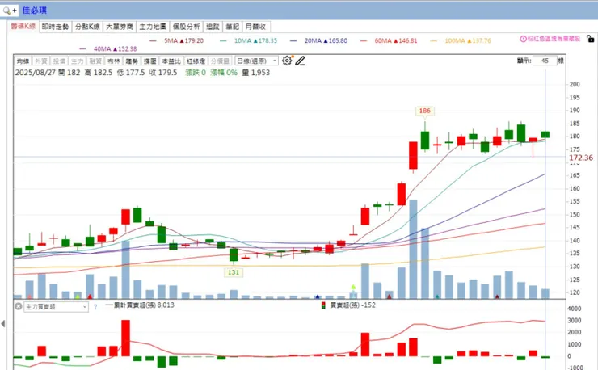The width and height of the screenshot is (598, 370).
Task: Switch to the 筆記 tab
Action: (x=232, y=27)
